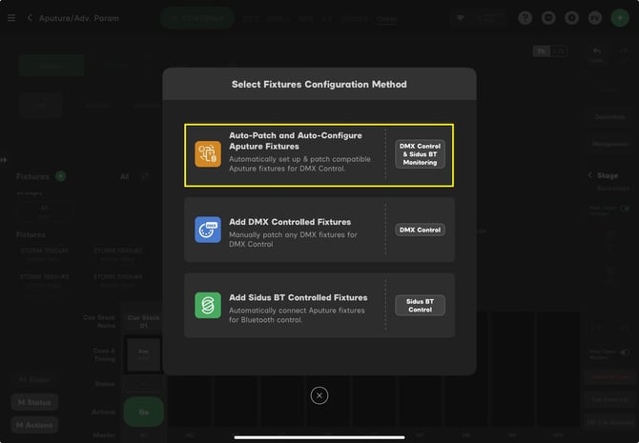Click the green Go button
Screen dimensions: 639x443
point(143,413)
